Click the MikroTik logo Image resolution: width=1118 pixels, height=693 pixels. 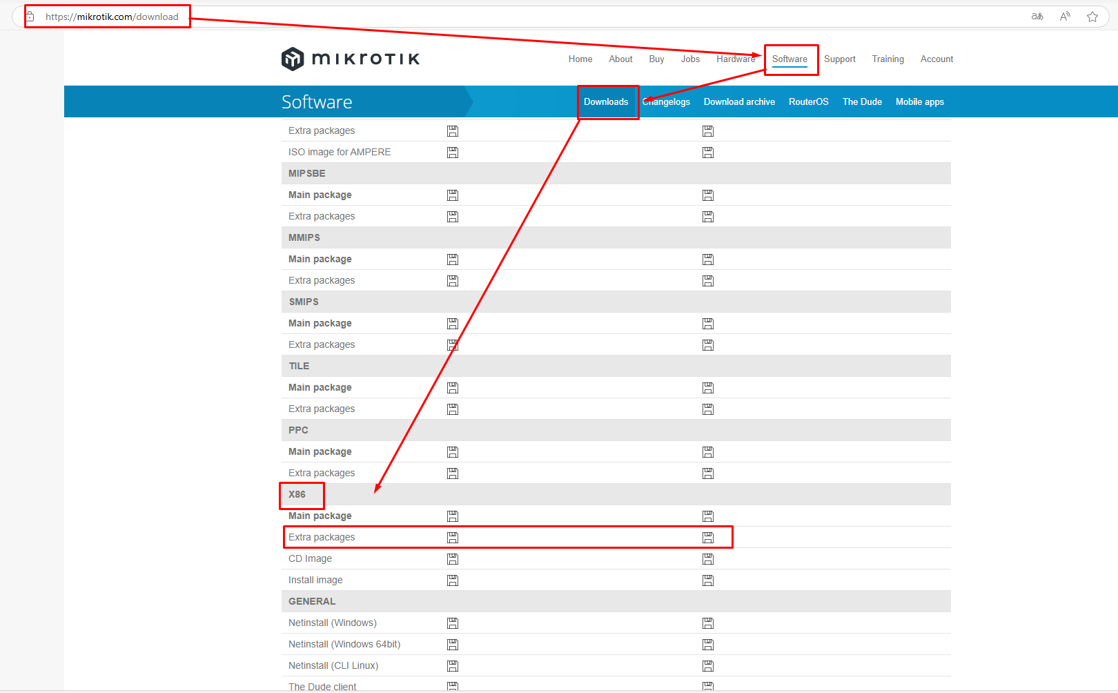coord(350,59)
